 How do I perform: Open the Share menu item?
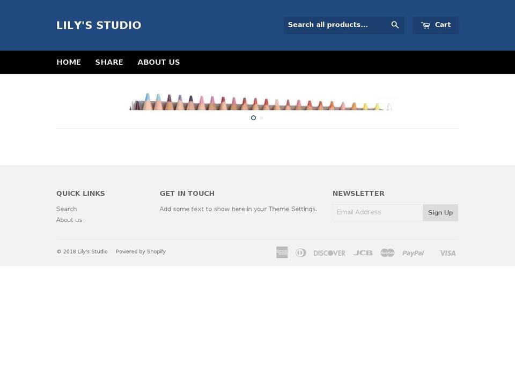(x=109, y=62)
